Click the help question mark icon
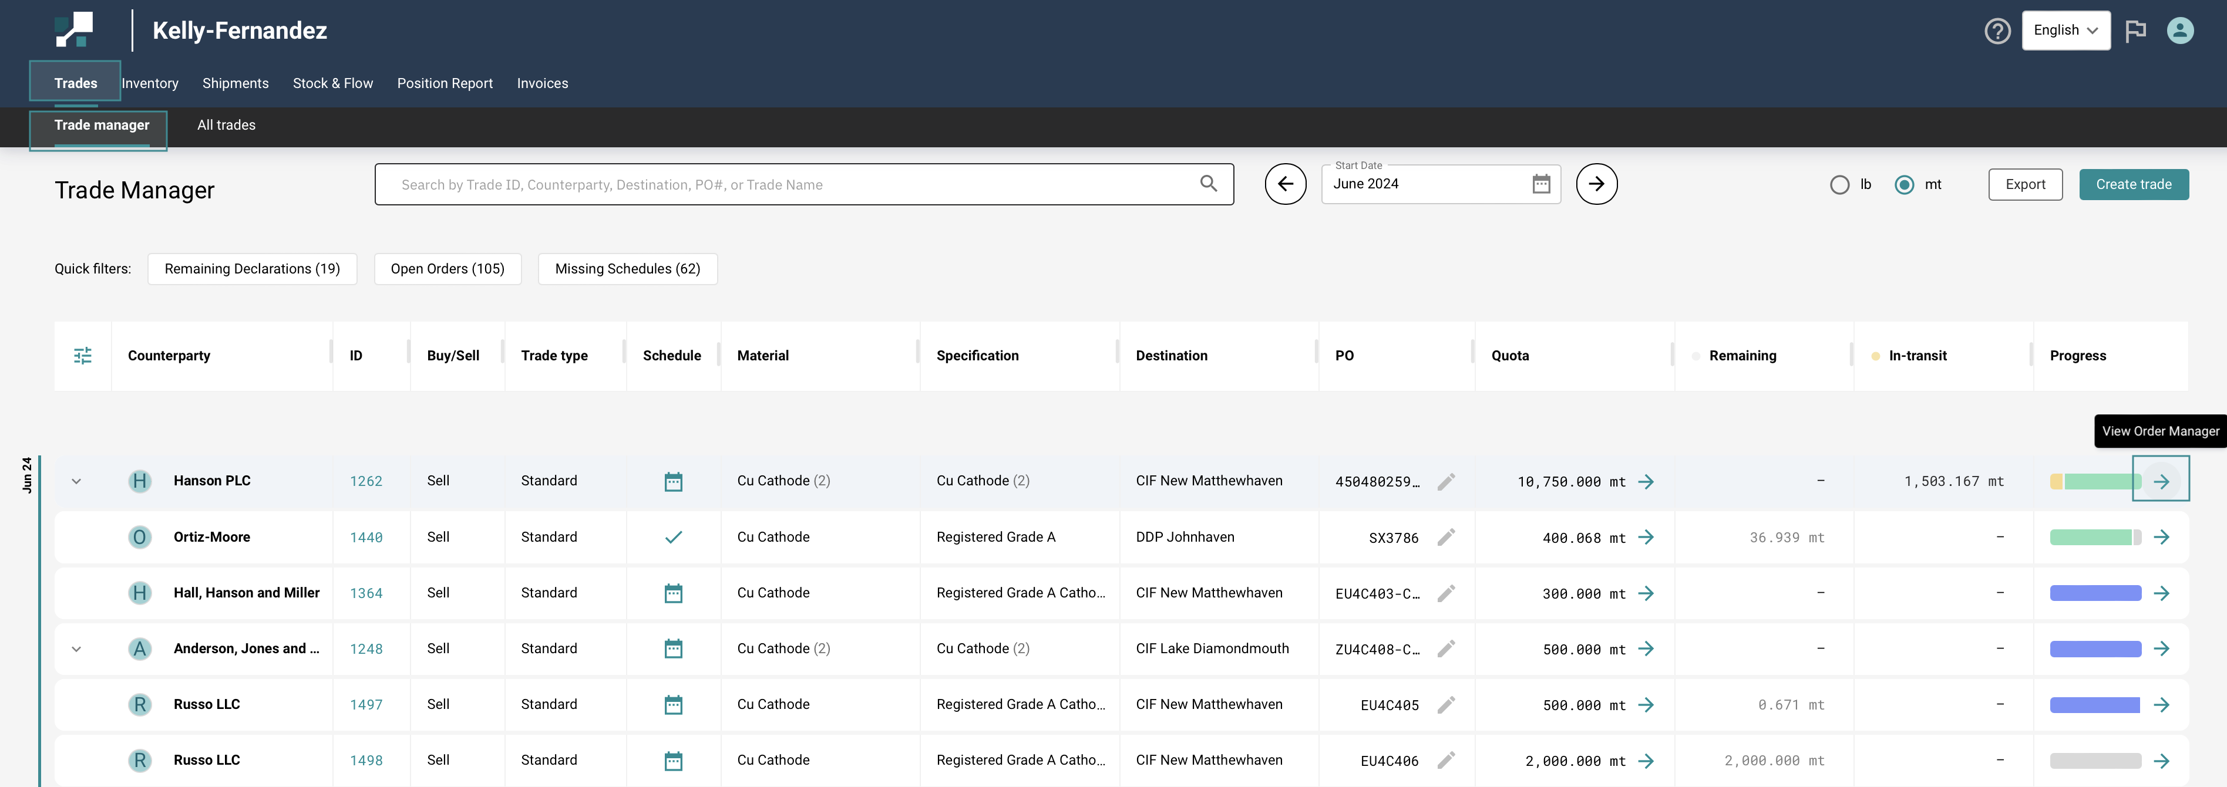Viewport: 2227px width, 787px height. click(1997, 31)
